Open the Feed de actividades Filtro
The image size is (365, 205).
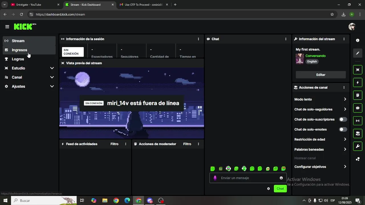pos(114,144)
